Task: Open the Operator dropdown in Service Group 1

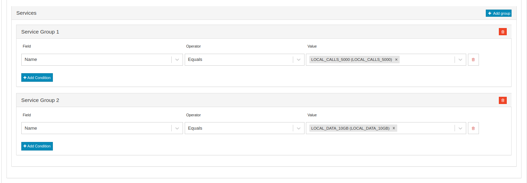Action: click(244, 60)
